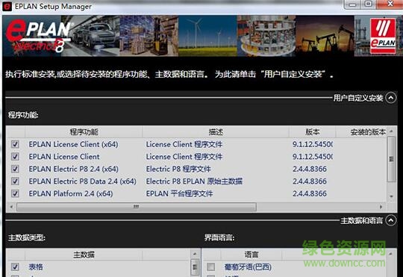Click the program list scroll-down arrow
403x277 pixels.
[x=392, y=196]
